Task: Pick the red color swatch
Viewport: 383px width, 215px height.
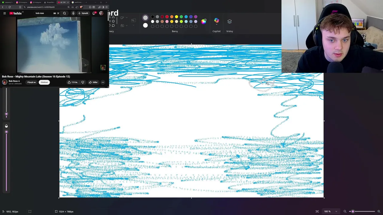Action: [x=167, y=17]
